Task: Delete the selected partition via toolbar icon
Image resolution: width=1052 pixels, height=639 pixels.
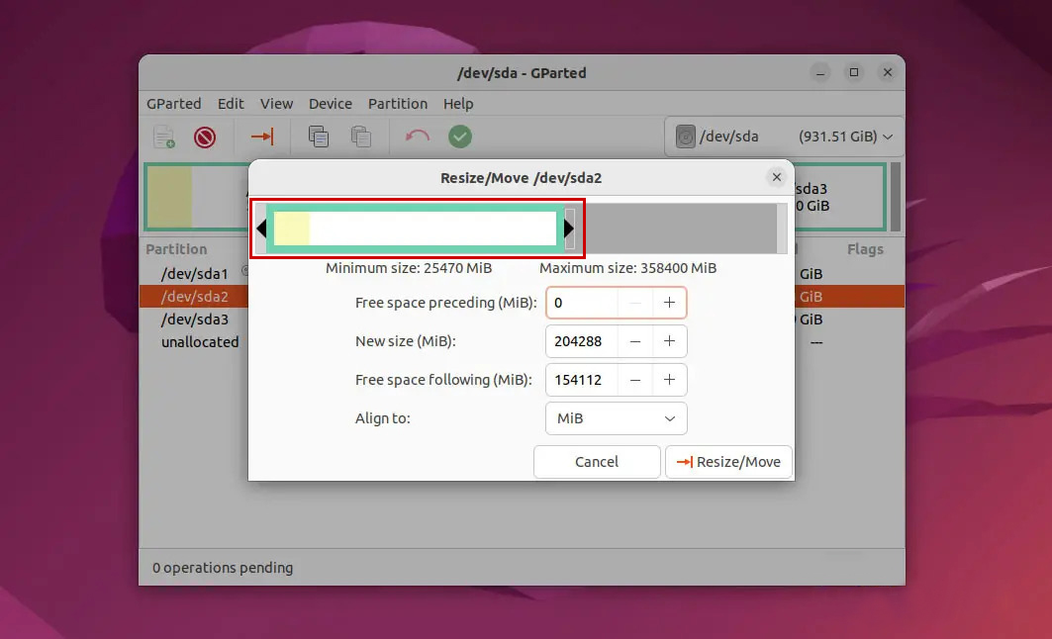Action: tap(205, 137)
